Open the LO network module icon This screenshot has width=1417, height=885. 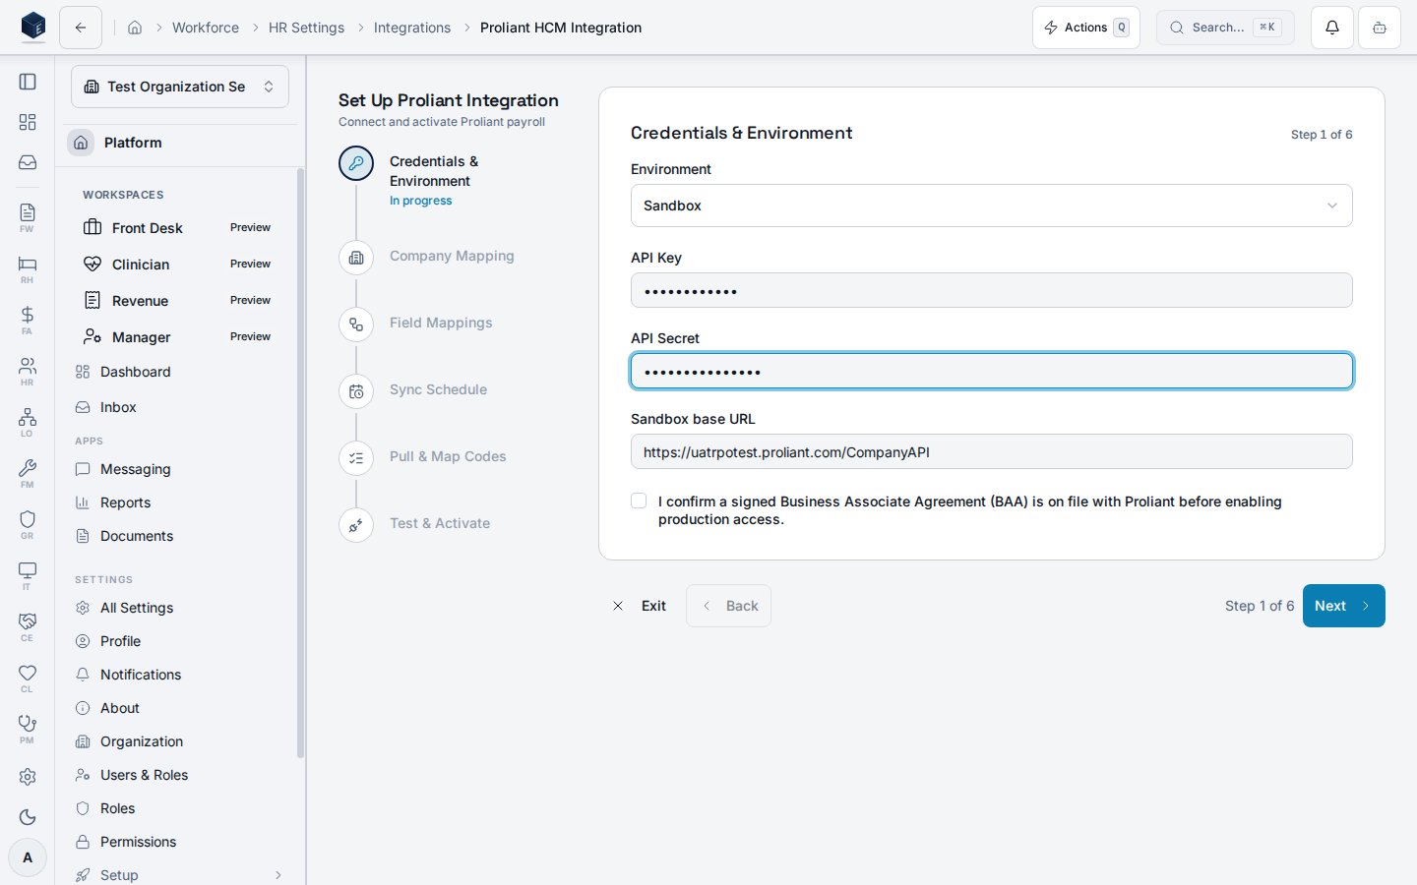(28, 422)
